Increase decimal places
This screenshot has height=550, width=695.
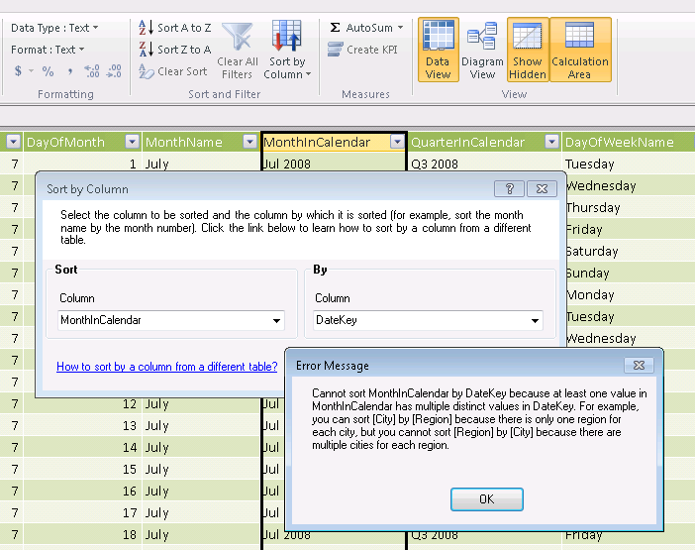pyautogui.click(x=92, y=71)
